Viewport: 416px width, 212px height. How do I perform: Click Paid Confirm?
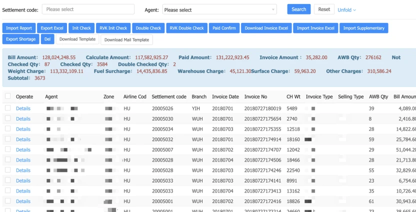click(224, 28)
